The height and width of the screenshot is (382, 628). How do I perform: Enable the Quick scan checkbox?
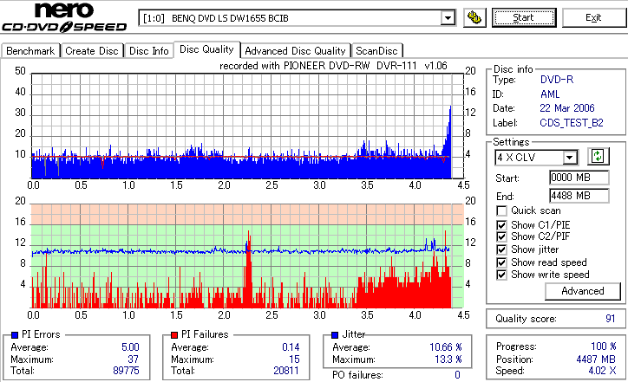tap(501, 210)
